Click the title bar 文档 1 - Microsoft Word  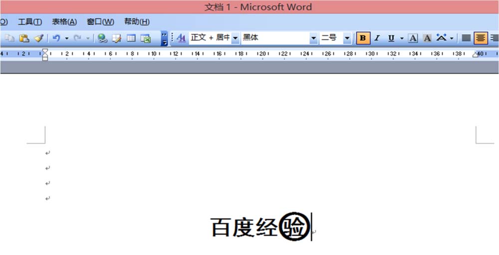[x=258, y=7]
